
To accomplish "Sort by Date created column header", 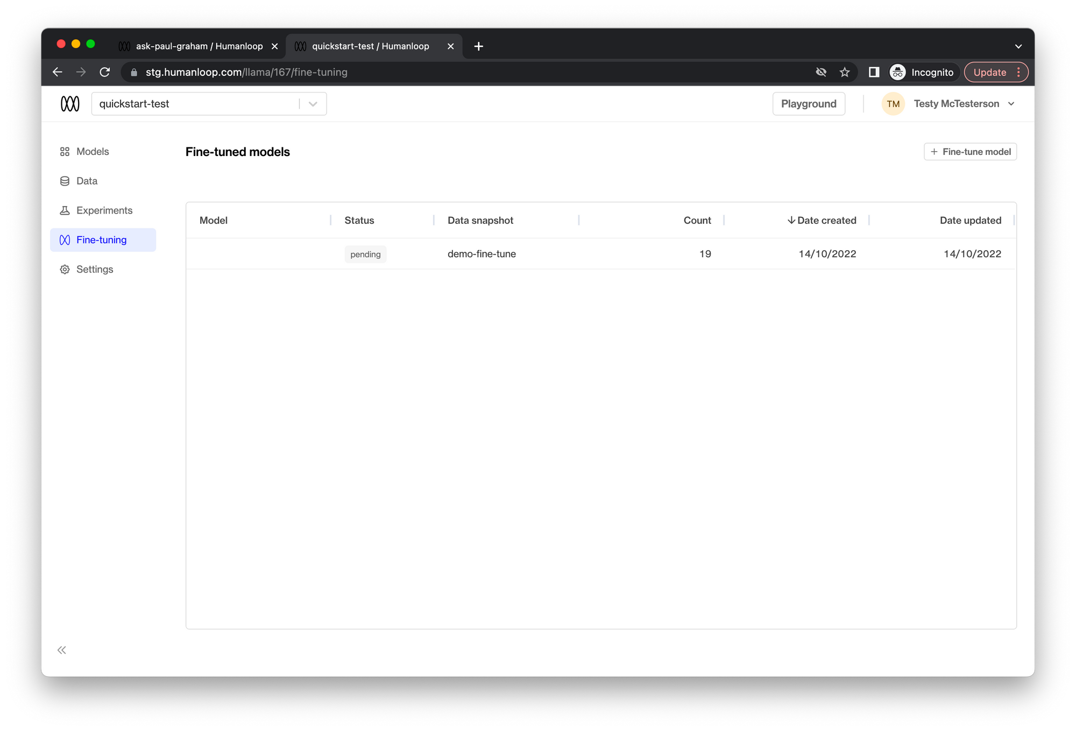I will (x=822, y=221).
